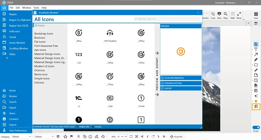
Task: Click the history clock icon in bottom bar
Action: [103, 137]
